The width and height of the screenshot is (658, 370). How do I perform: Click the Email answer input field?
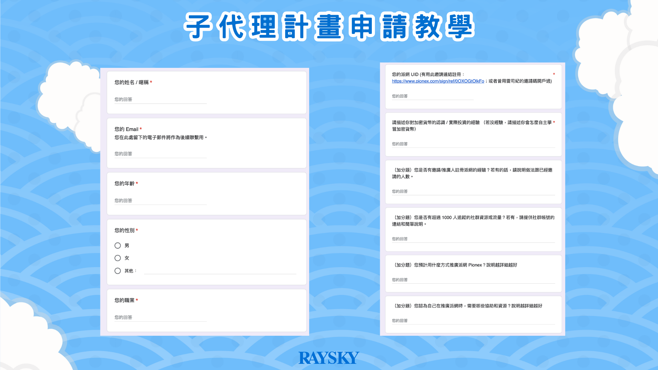[x=160, y=154]
